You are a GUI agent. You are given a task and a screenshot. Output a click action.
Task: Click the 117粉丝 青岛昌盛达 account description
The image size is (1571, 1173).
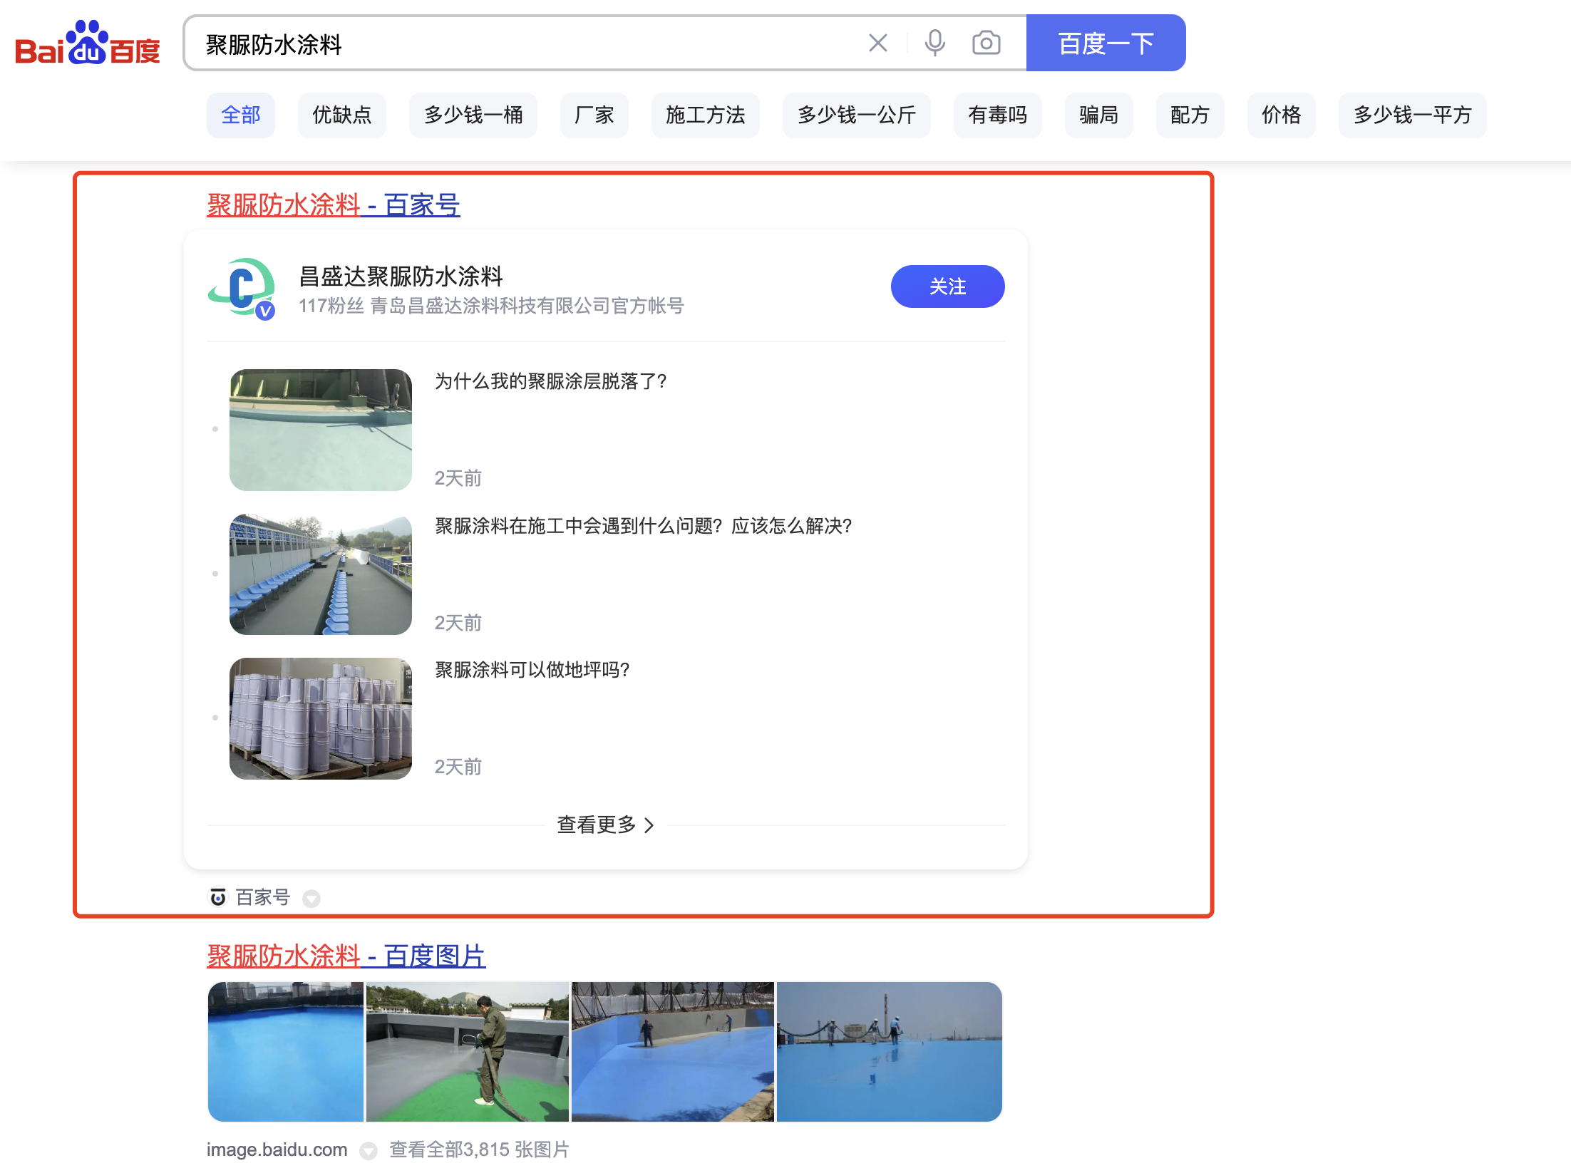coord(491,306)
